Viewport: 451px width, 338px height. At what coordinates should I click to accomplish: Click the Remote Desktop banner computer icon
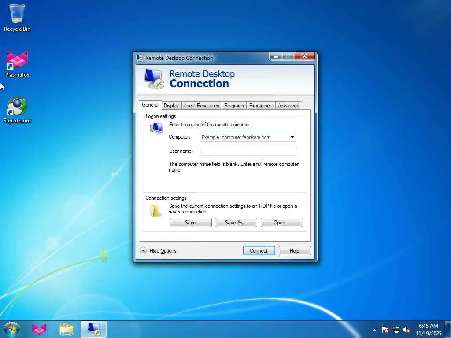[x=154, y=79]
